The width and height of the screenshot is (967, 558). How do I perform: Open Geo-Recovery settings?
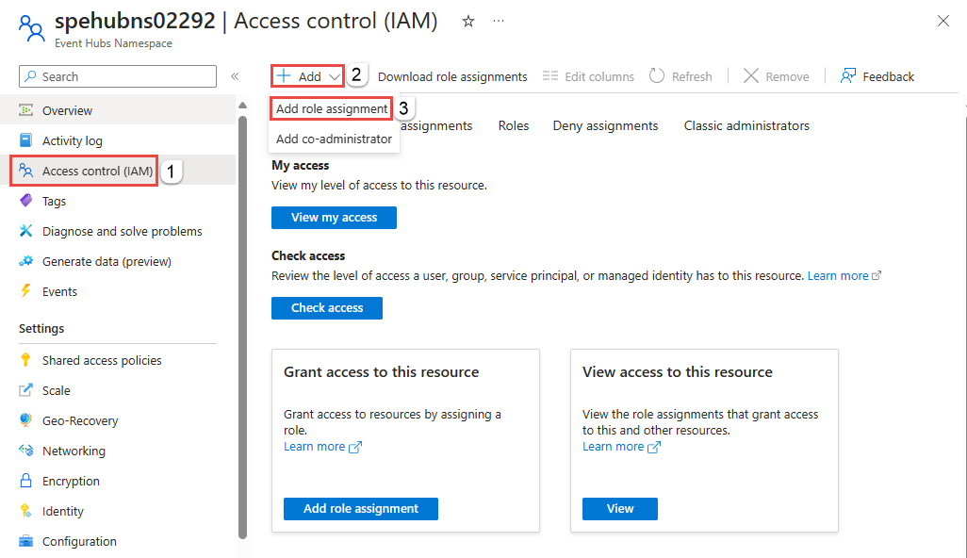[118, 420]
